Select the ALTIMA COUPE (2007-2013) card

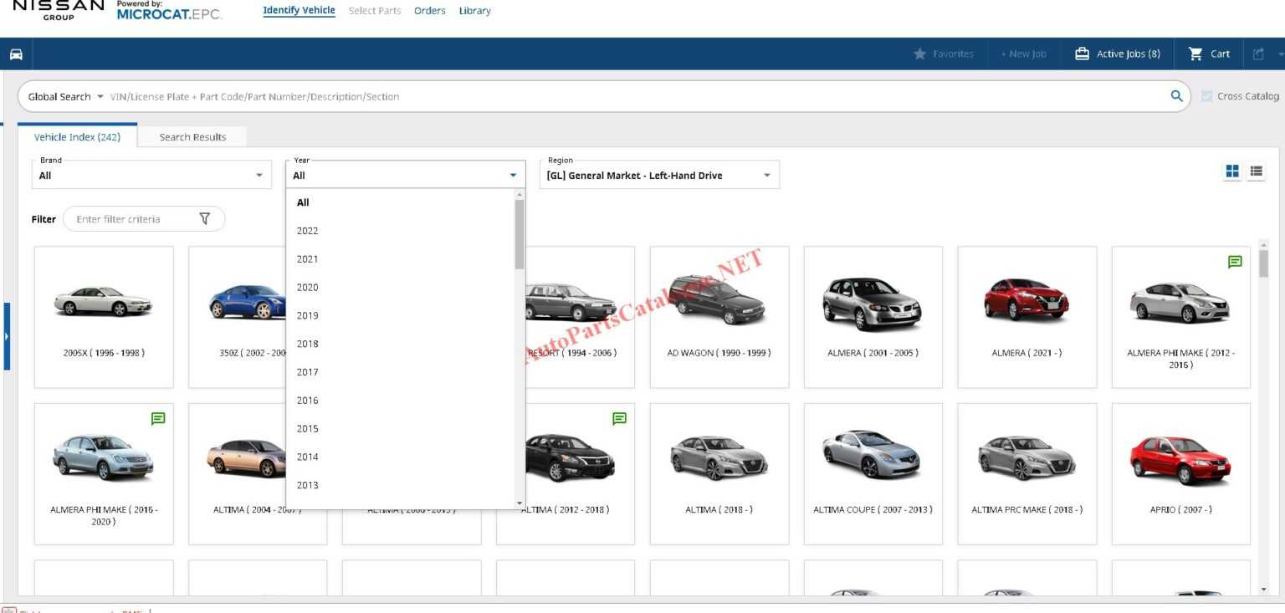873,474
